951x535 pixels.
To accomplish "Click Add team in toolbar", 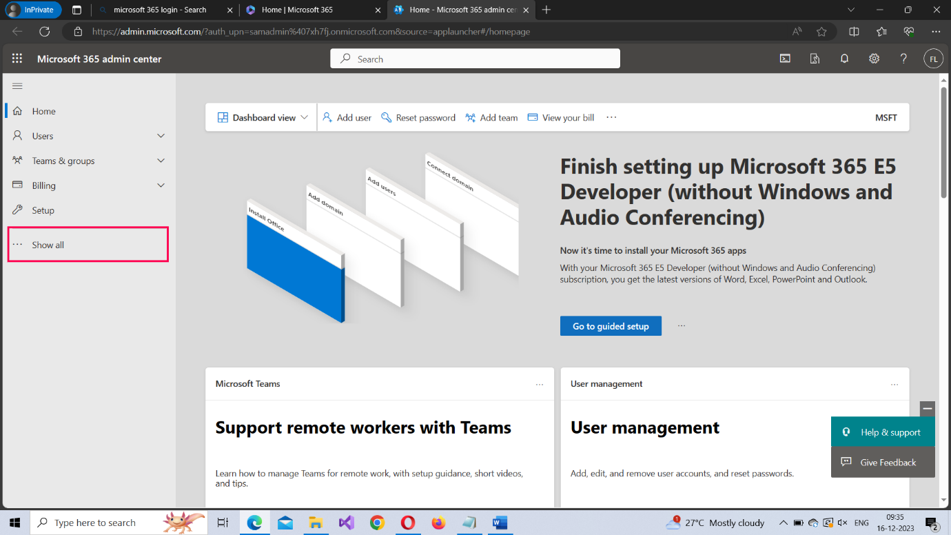I will click(x=491, y=117).
